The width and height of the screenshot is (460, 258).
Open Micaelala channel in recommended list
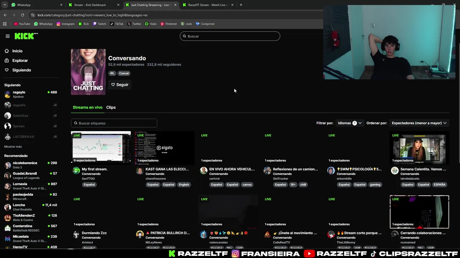31,239
